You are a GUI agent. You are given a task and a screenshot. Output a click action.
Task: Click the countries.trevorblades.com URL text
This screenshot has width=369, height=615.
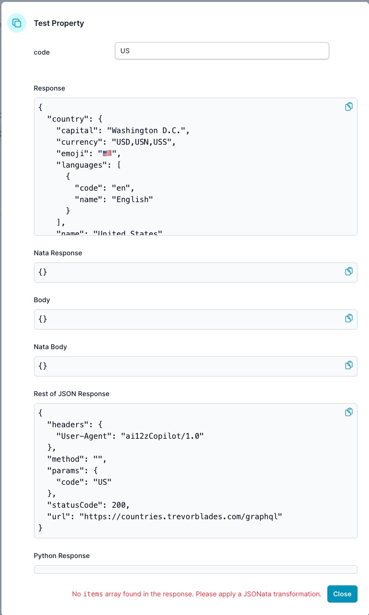point(181,516)
